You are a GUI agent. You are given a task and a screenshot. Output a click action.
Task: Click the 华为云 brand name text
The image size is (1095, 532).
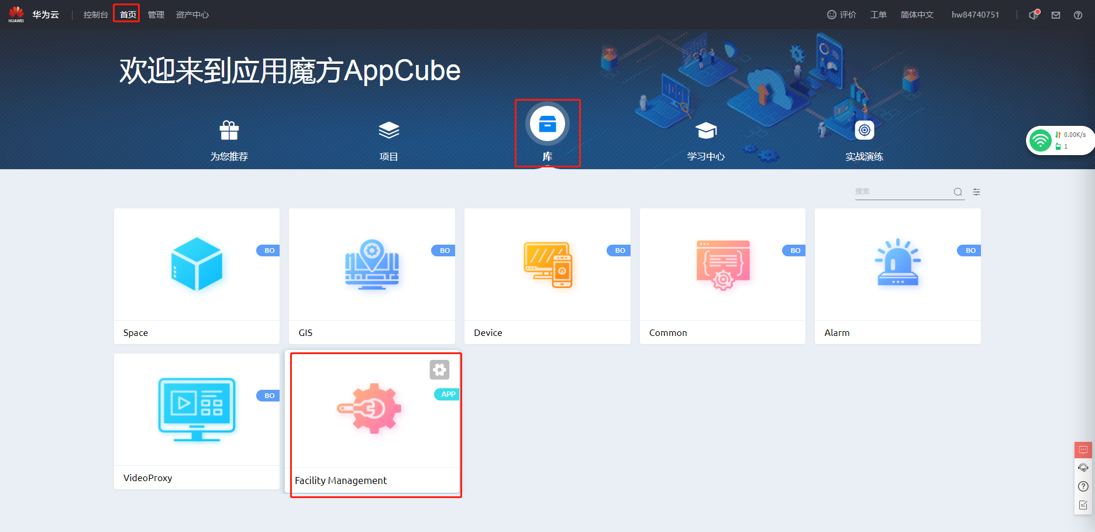[46, 15]
